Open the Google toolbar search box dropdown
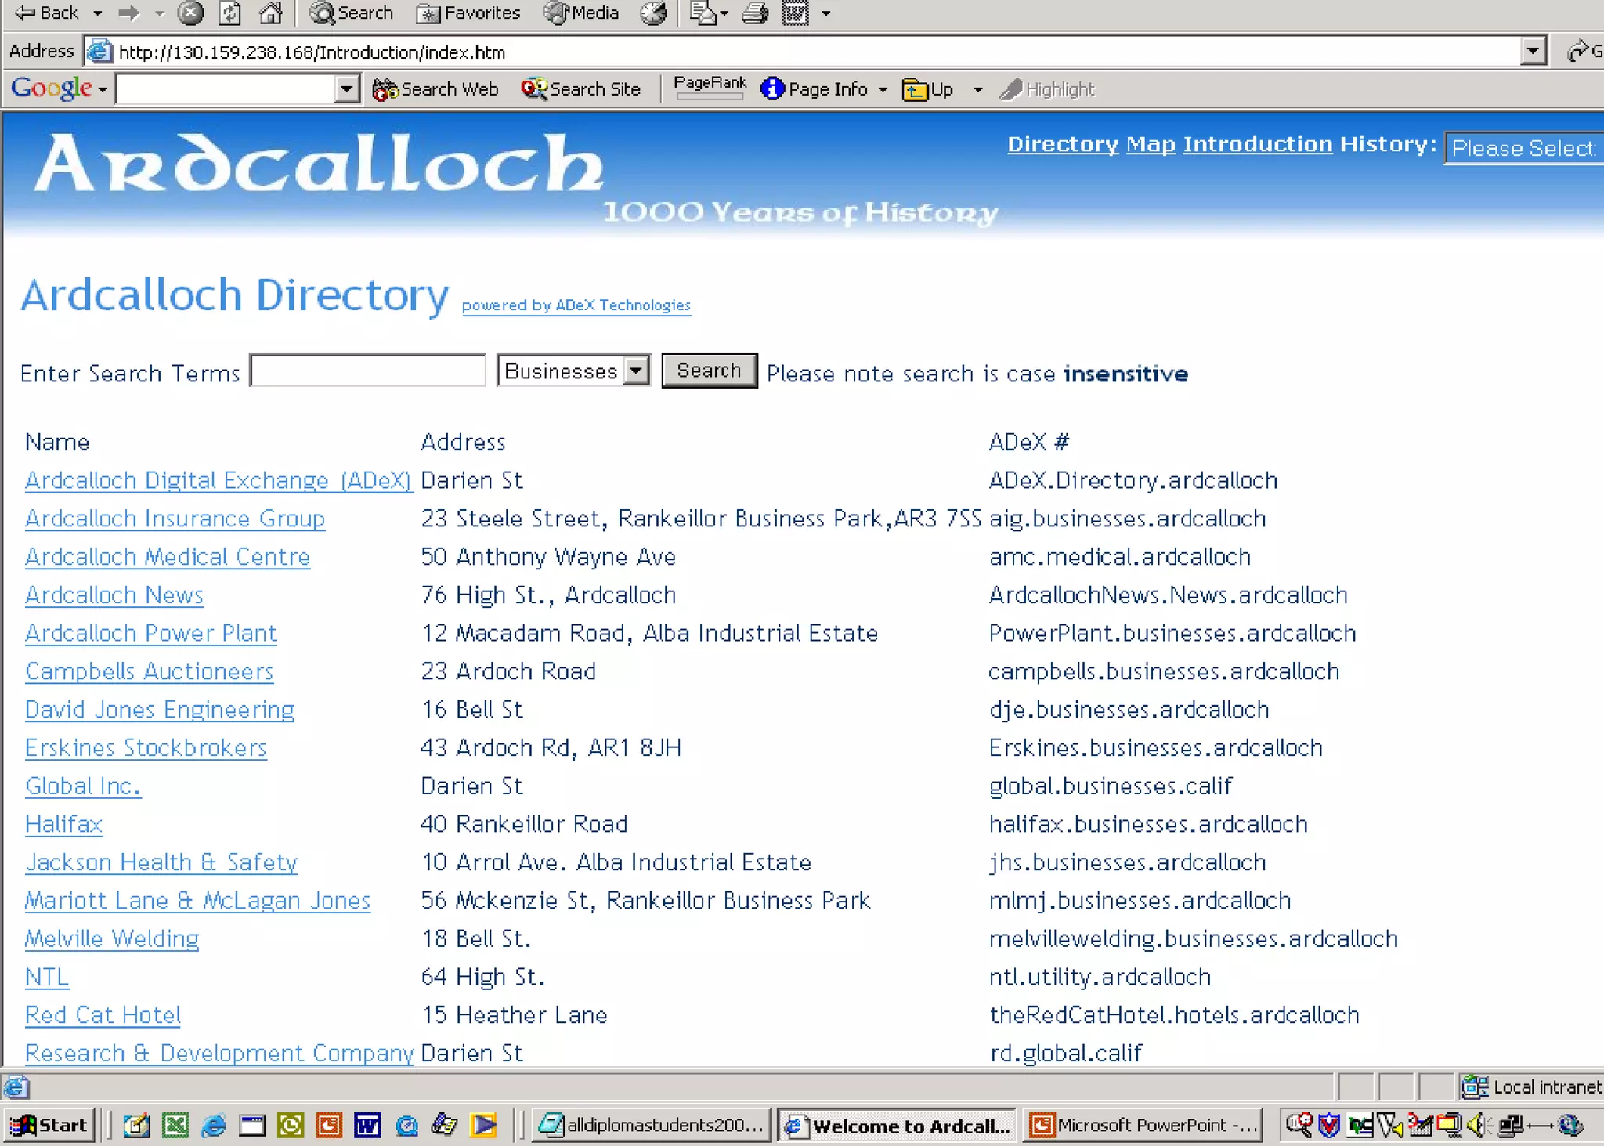Image resolution: width=1604 pixels, height=1146 pixels. coord(345,89)
